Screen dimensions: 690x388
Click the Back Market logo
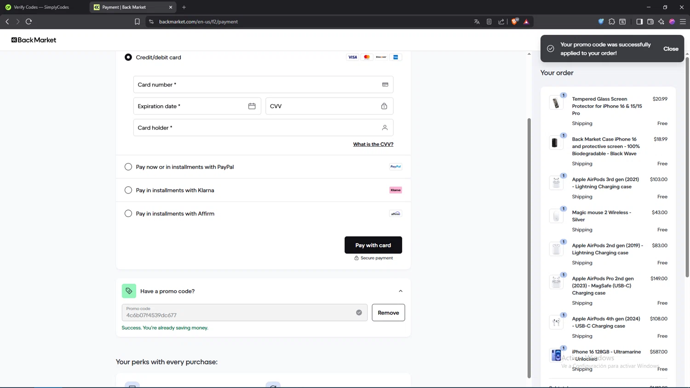click(34, 40)
